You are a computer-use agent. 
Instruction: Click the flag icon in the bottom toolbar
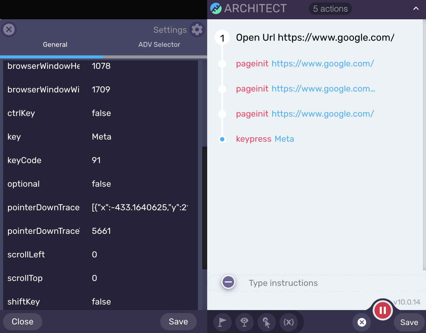(x=223, y=322)
